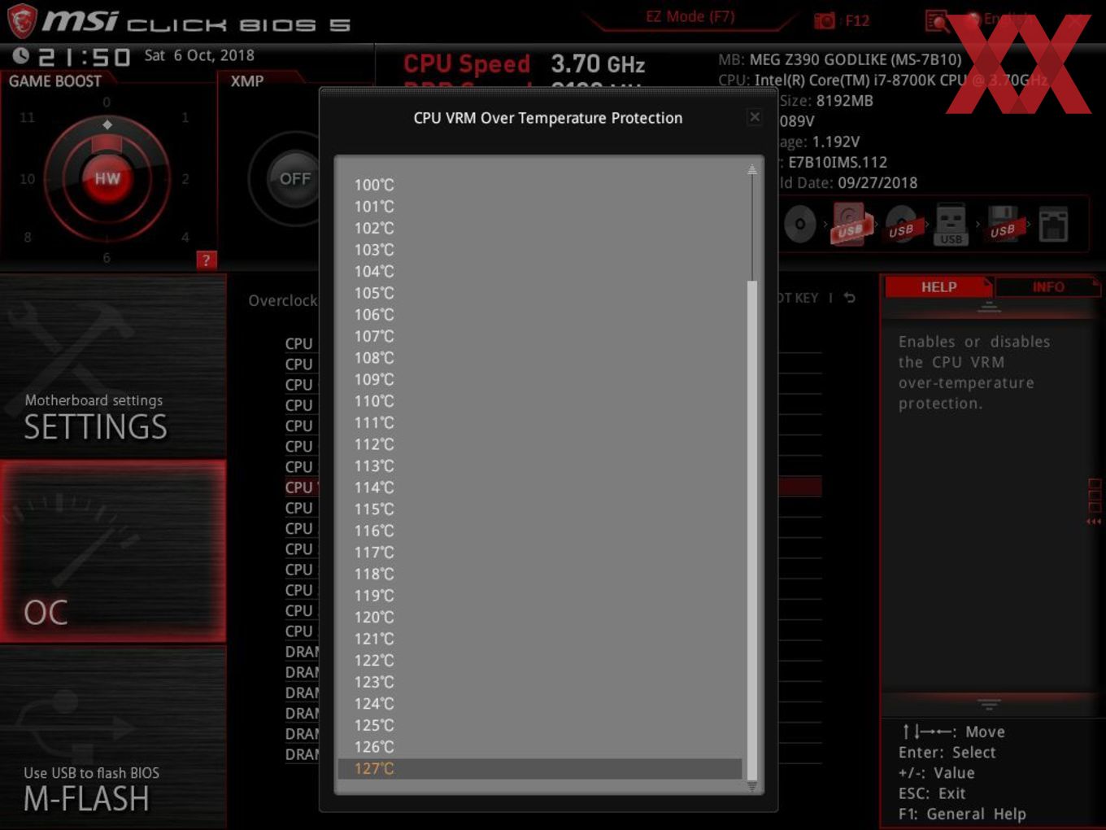Select 122°C in the popup list

point(540,660)
